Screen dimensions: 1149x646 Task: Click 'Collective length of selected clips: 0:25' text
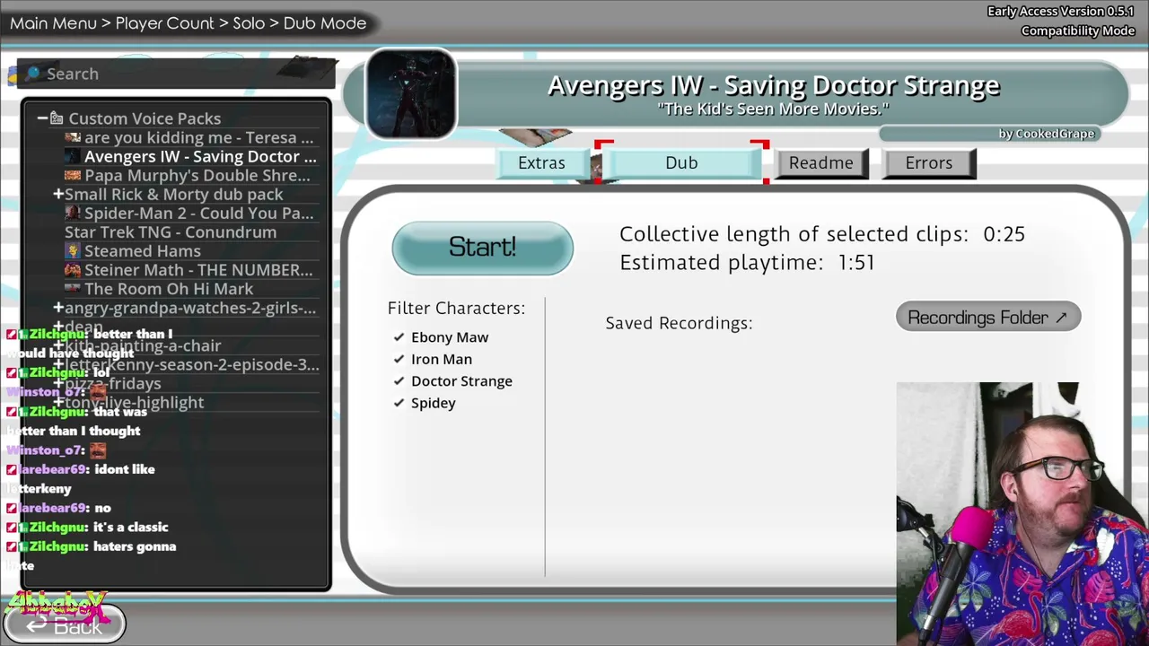(x=822, y=234)
